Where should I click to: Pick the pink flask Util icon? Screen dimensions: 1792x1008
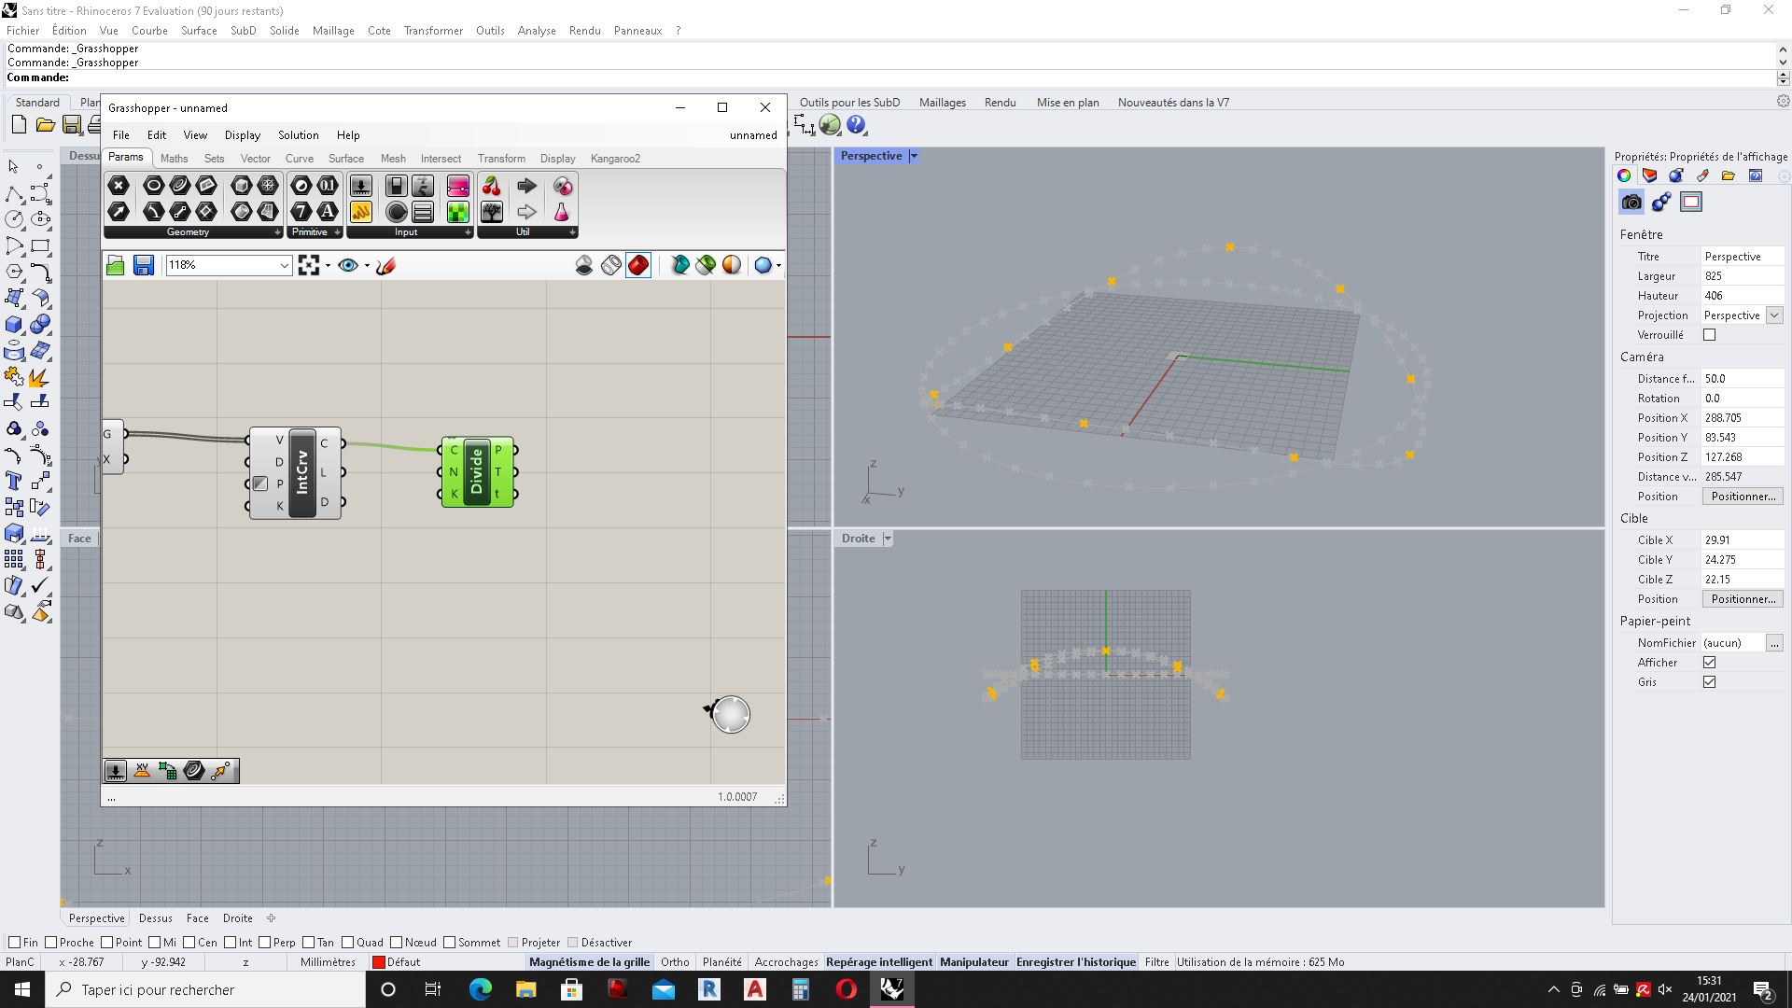pos(562,212)
